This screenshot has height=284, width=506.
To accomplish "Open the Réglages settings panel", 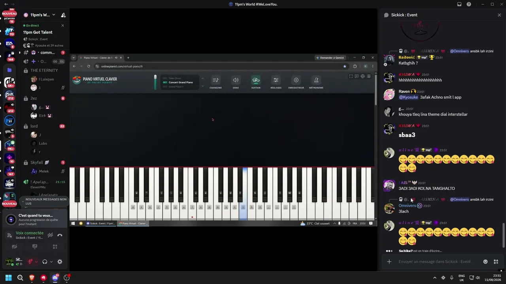I will point(276,82).
